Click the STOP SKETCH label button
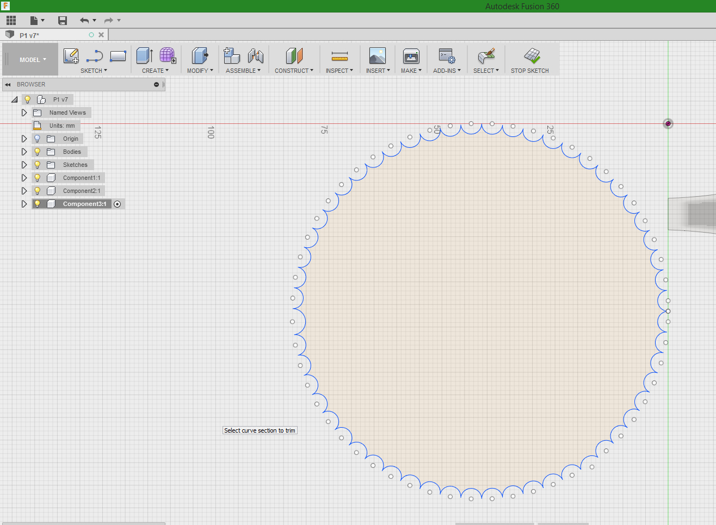This screenshot has width=716, height=525. (530, 71)
